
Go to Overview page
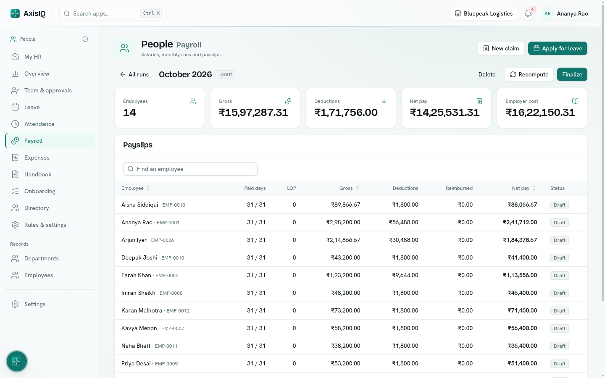click(x=50, y=73)
